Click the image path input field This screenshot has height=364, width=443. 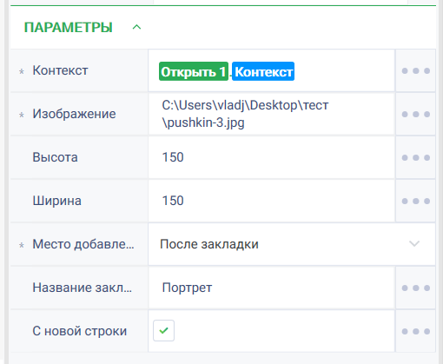click(x=272, y=114)
